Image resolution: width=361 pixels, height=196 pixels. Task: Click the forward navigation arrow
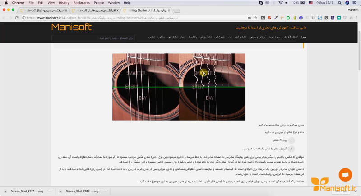pos(10,18)
